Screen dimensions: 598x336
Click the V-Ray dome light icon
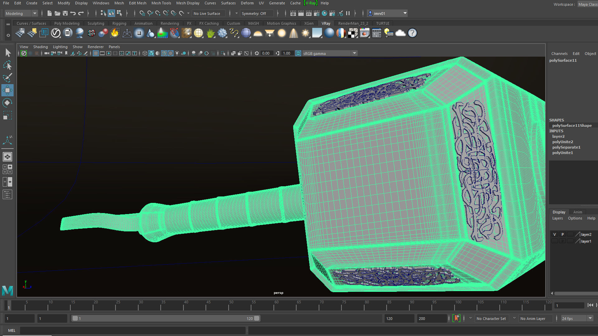258,33
